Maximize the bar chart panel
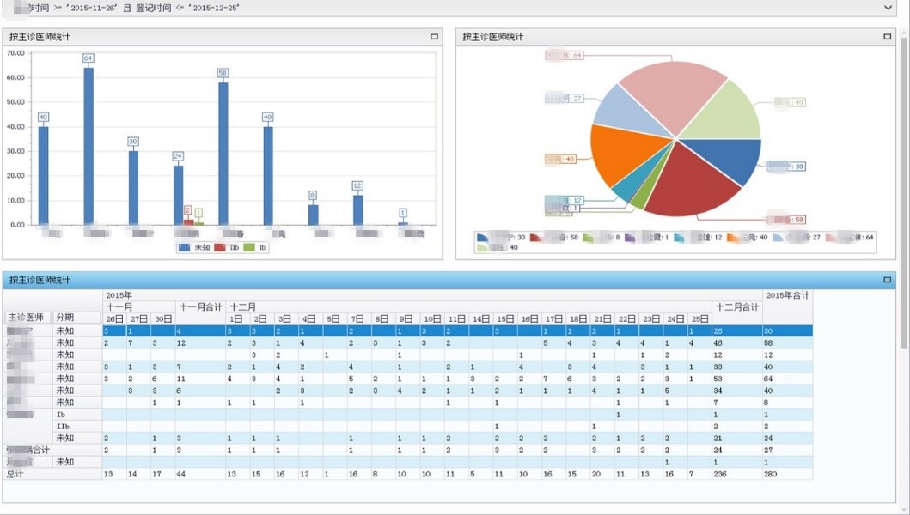This screenshot has height=515, width=910. click(x=434, y=37)
